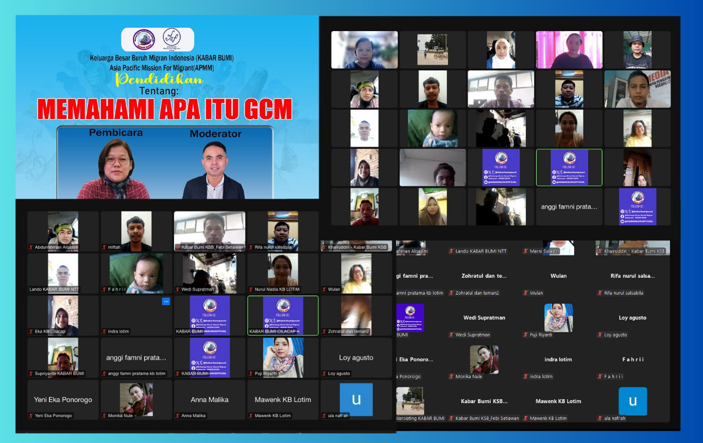
Task: Select blue 'u' avatar tile in right gallery
Action: [x=633, y=401]
